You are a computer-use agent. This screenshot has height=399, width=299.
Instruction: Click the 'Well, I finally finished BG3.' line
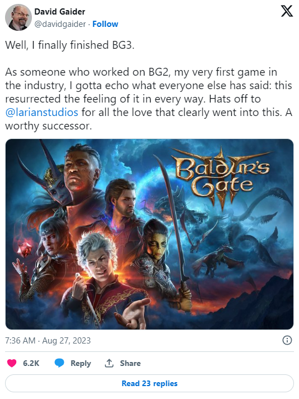(x=69, y=45)
